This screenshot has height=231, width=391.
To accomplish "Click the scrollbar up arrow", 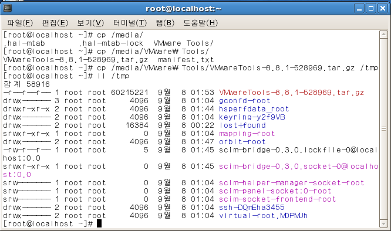I will [x=383, y=34].
